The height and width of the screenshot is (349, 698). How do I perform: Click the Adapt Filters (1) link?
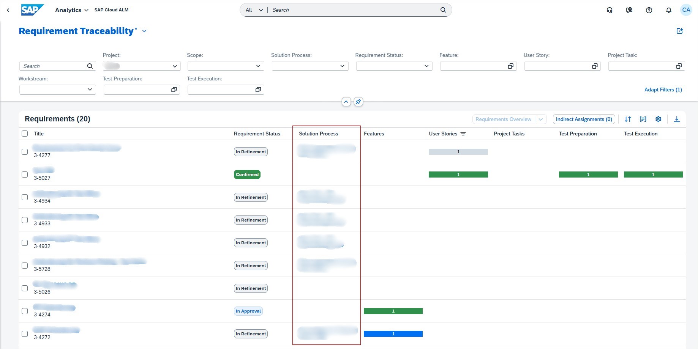click(x=663, y=90)
